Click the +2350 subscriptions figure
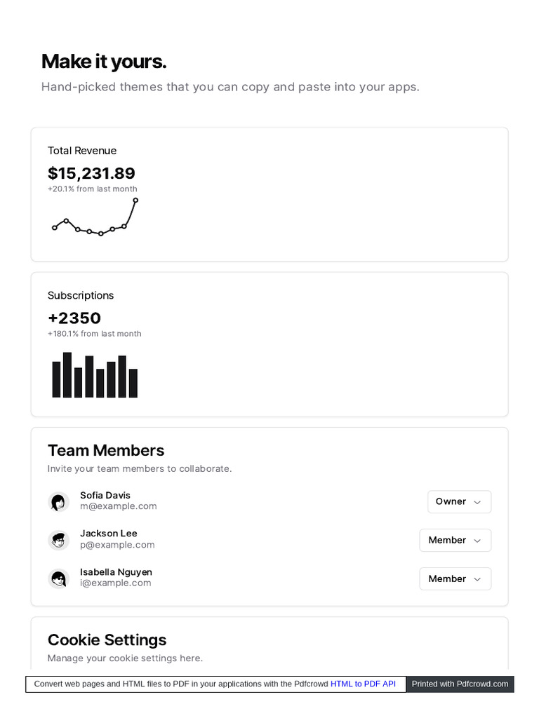Image resolution: width=539 pixels, height=718 pixels. (74, 318)
